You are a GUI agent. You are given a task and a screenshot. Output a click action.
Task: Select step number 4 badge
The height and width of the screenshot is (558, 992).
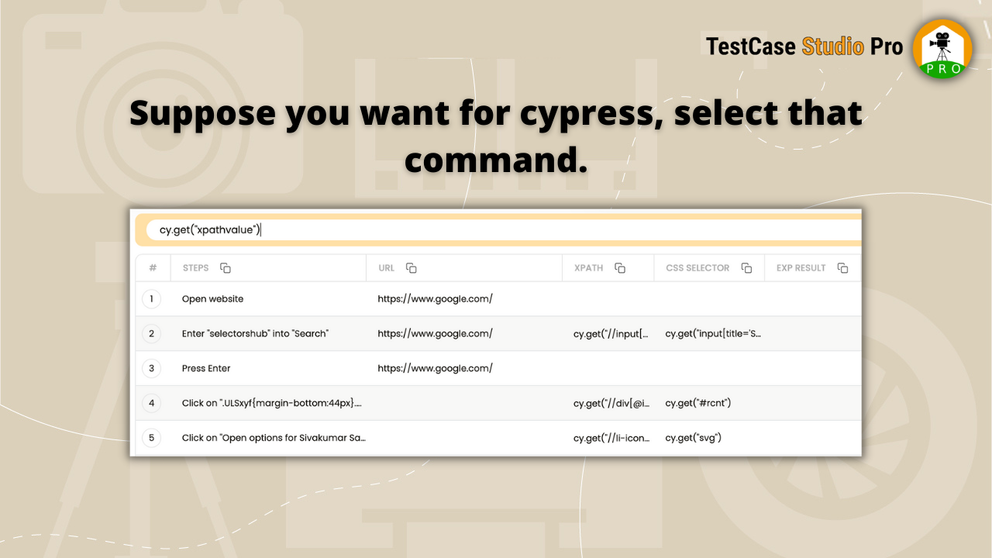152,403
